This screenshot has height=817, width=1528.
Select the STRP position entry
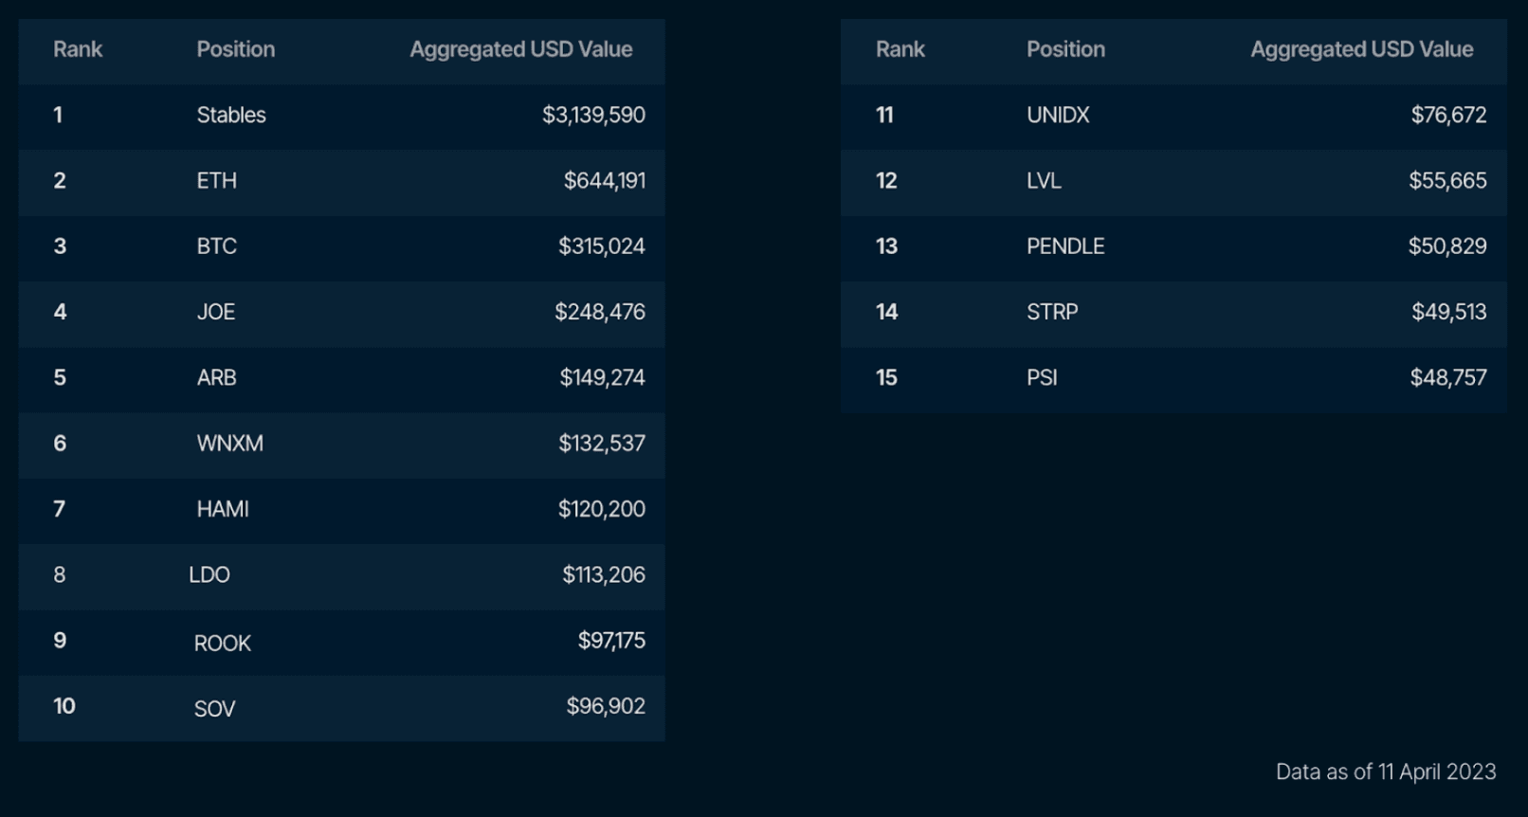click(1052, 312)
